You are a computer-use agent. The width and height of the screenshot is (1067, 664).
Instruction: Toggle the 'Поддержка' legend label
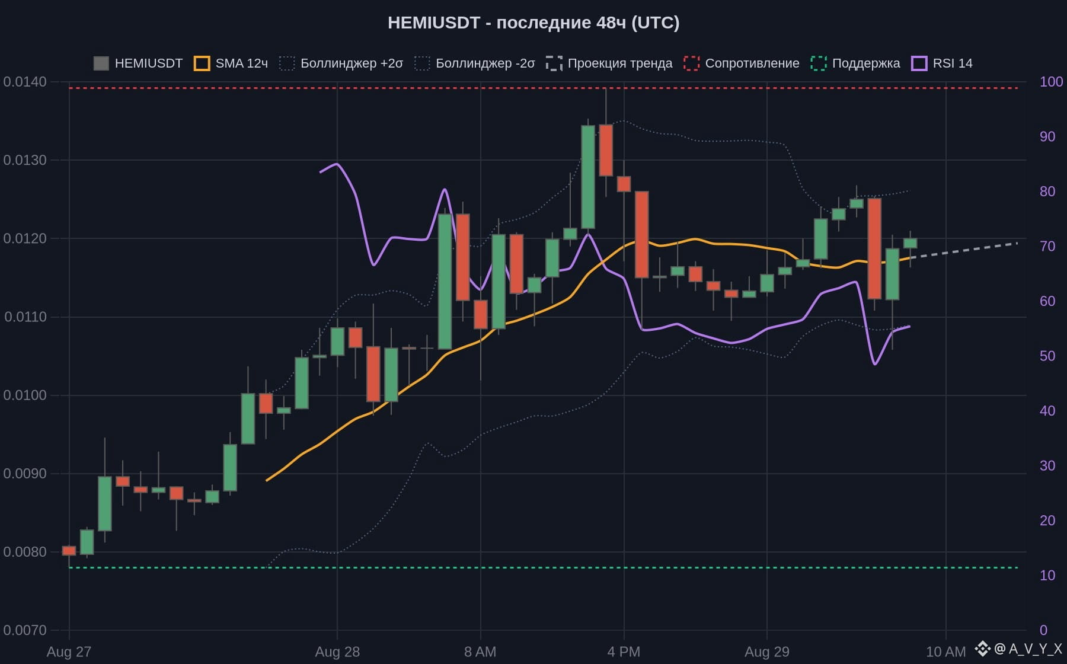coord(866,63)
